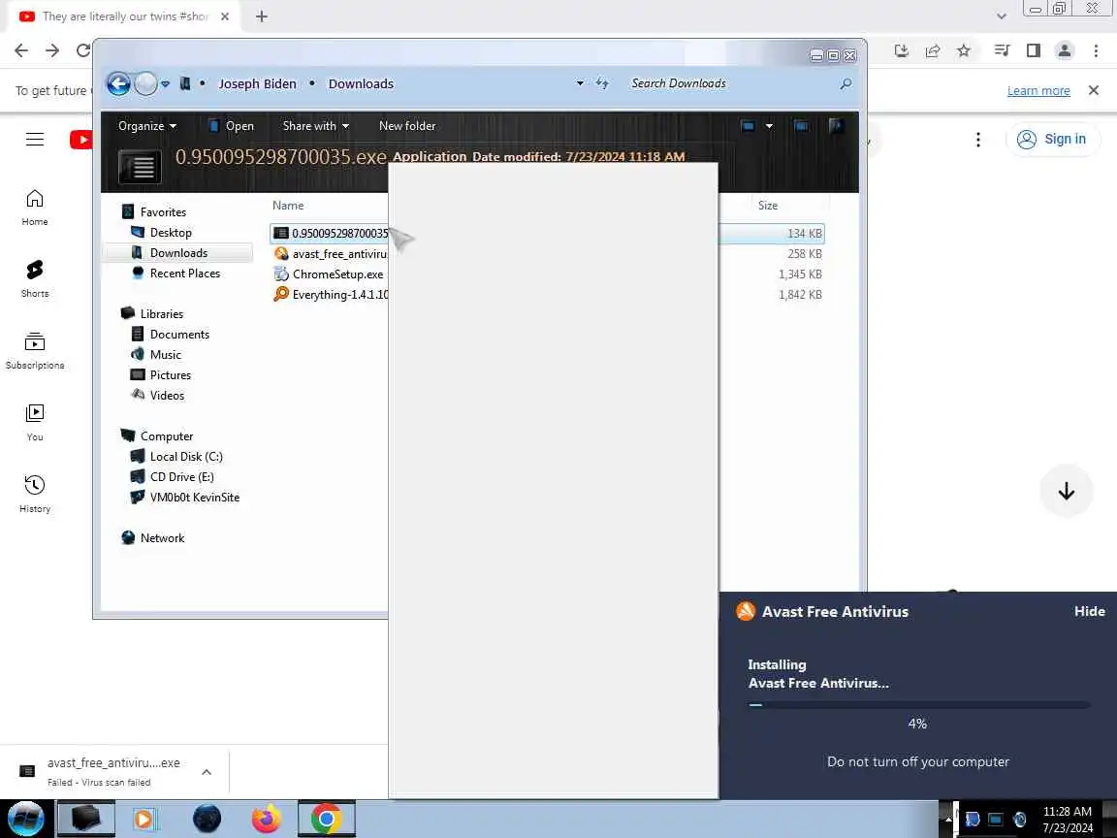Image resolution: width=1117 pixels, height=838 pixels.
Task: Open the address bar history dropdown
Action: coord(580,83)
